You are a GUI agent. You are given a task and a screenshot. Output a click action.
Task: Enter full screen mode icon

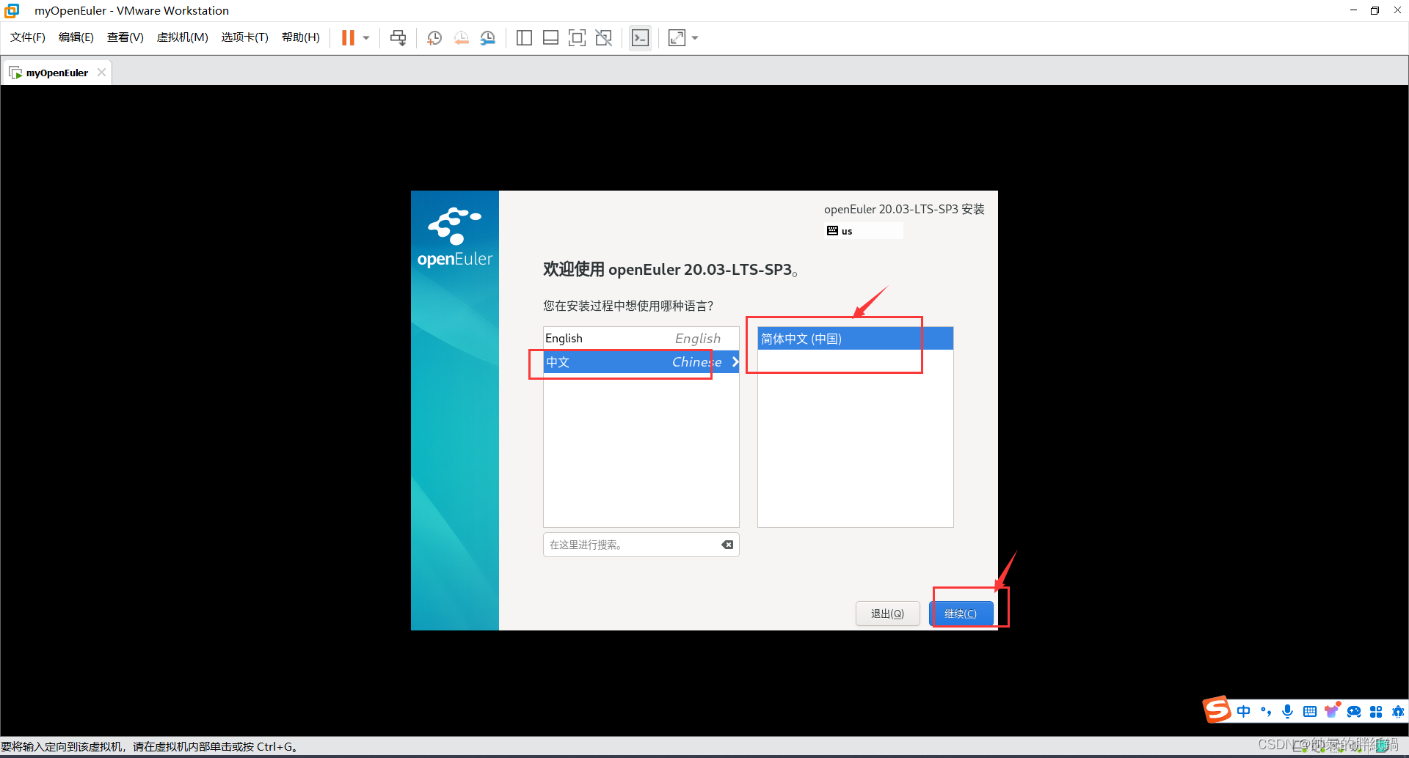[x=578, y=38]
